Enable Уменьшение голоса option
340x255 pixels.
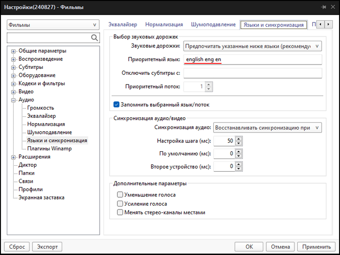click(x=120, y=195)
